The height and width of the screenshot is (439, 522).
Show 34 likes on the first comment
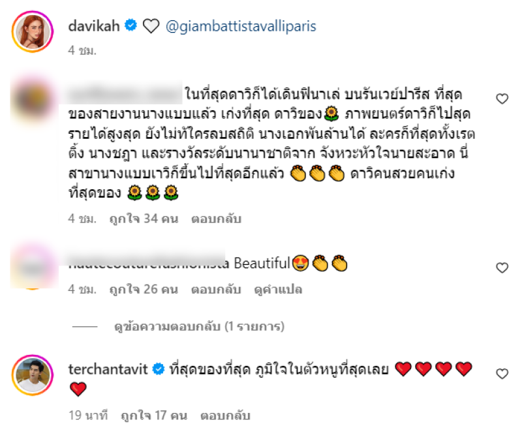click(x=144, y=219)
